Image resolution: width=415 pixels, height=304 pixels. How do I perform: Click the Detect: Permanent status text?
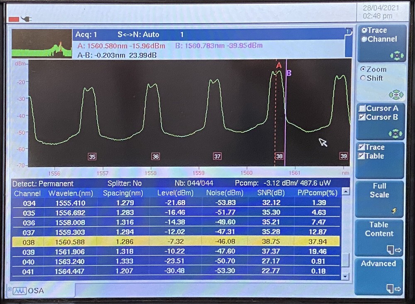pyautogui.click(x=43, y=184)
